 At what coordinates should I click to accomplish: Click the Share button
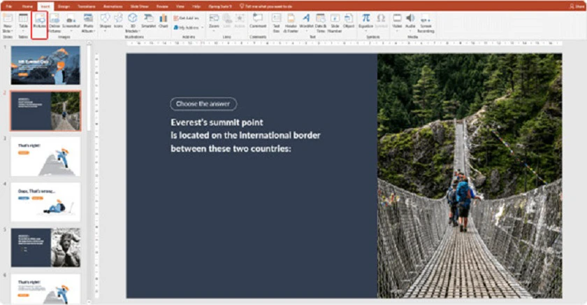pos(577,6)
